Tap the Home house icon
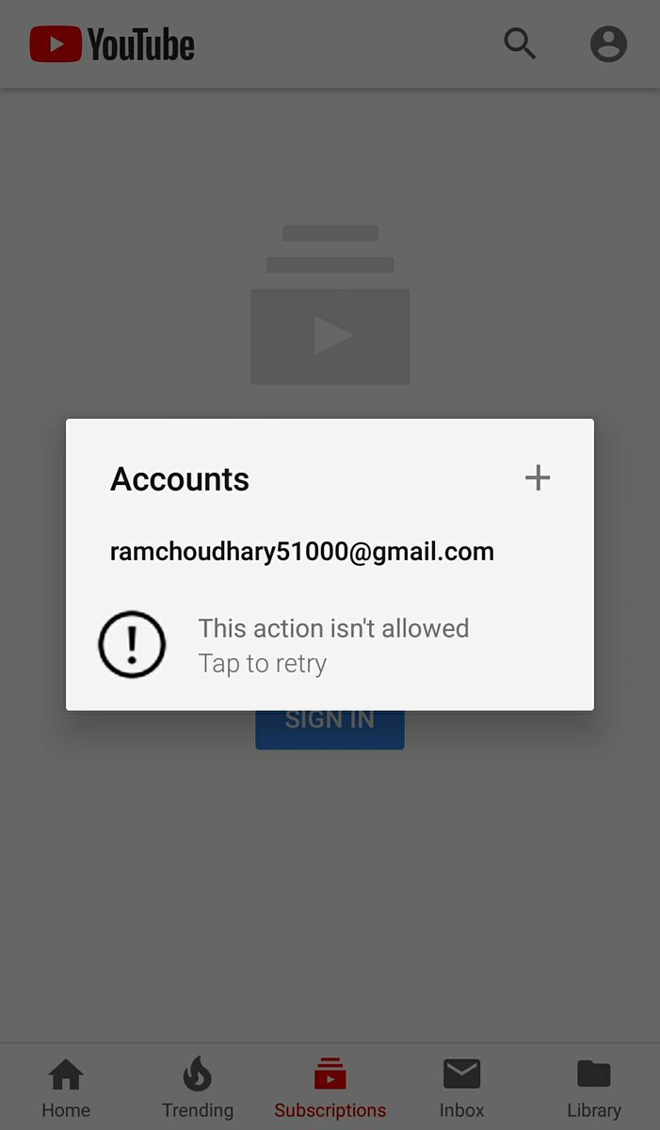Viewport: 660px width, 1130px height. [66, 1073]
